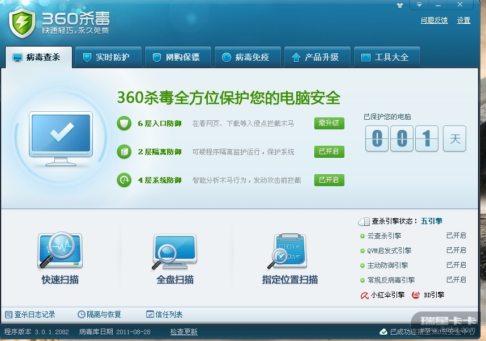Toggle 已开启 for QVM启发式引擎

(x=456, y=250)
